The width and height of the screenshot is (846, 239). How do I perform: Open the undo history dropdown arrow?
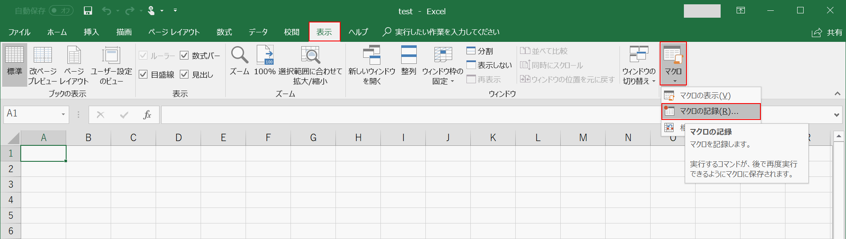[x=117, y=11]
